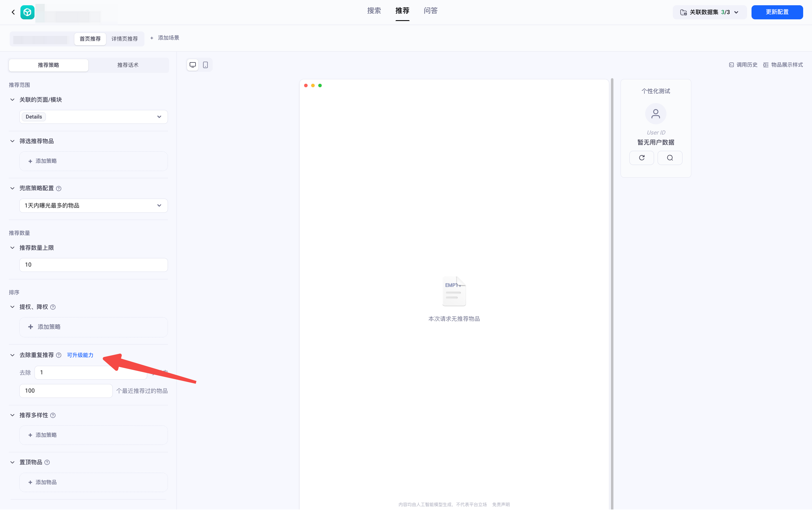Switch to desktop preview mode
The width and height of the screenshot is (812, 510).
coord(193,65)
